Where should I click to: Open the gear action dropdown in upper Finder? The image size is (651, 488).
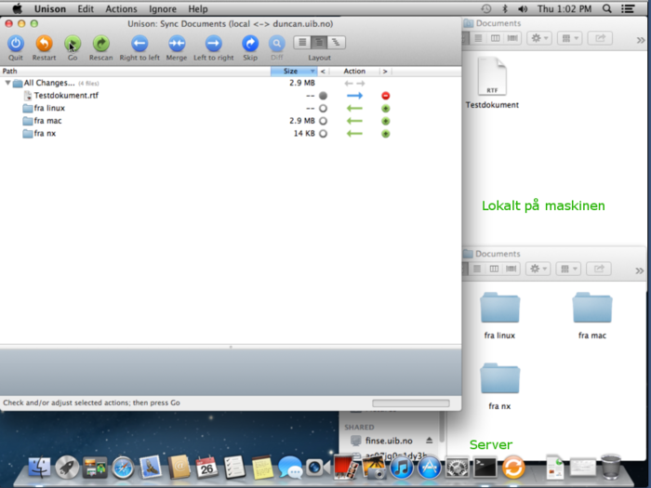[x=538, y=38]
